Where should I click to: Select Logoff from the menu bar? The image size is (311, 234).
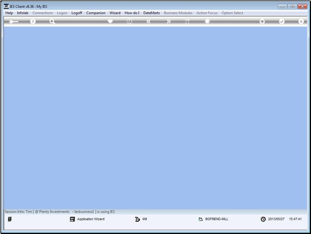point(77,13)
